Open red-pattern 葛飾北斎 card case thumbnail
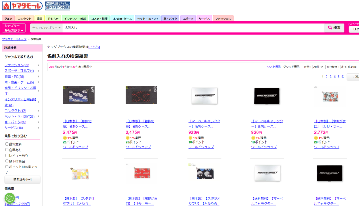 click(x=142, y=95)
